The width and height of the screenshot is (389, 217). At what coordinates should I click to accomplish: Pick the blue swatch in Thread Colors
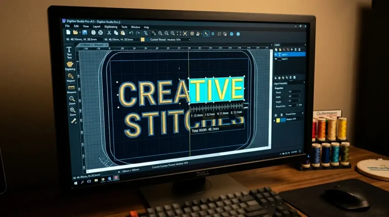(x=283, y=120)
